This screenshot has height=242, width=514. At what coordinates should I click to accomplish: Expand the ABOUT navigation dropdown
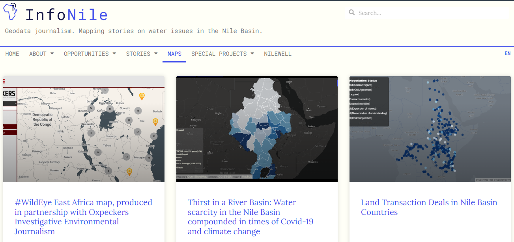coord(38,54)
